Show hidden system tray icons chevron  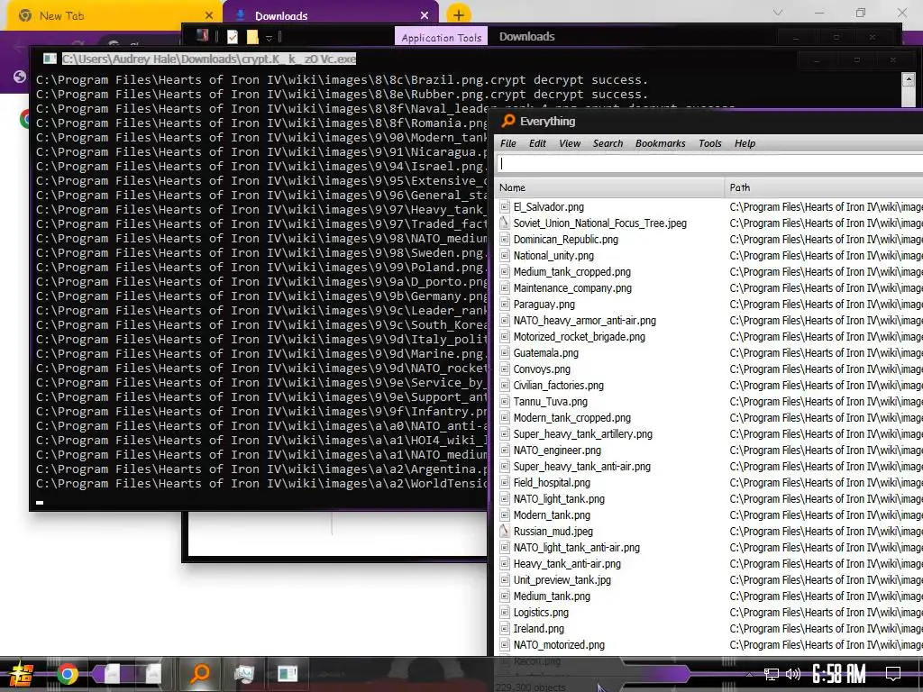point(749,674)
